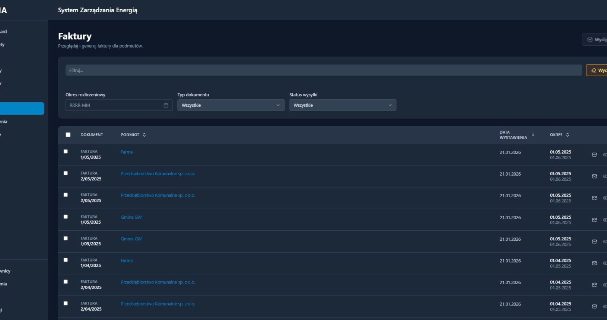Click the calendar icon in Okres rozliczeniowy field

pos(166,105)
